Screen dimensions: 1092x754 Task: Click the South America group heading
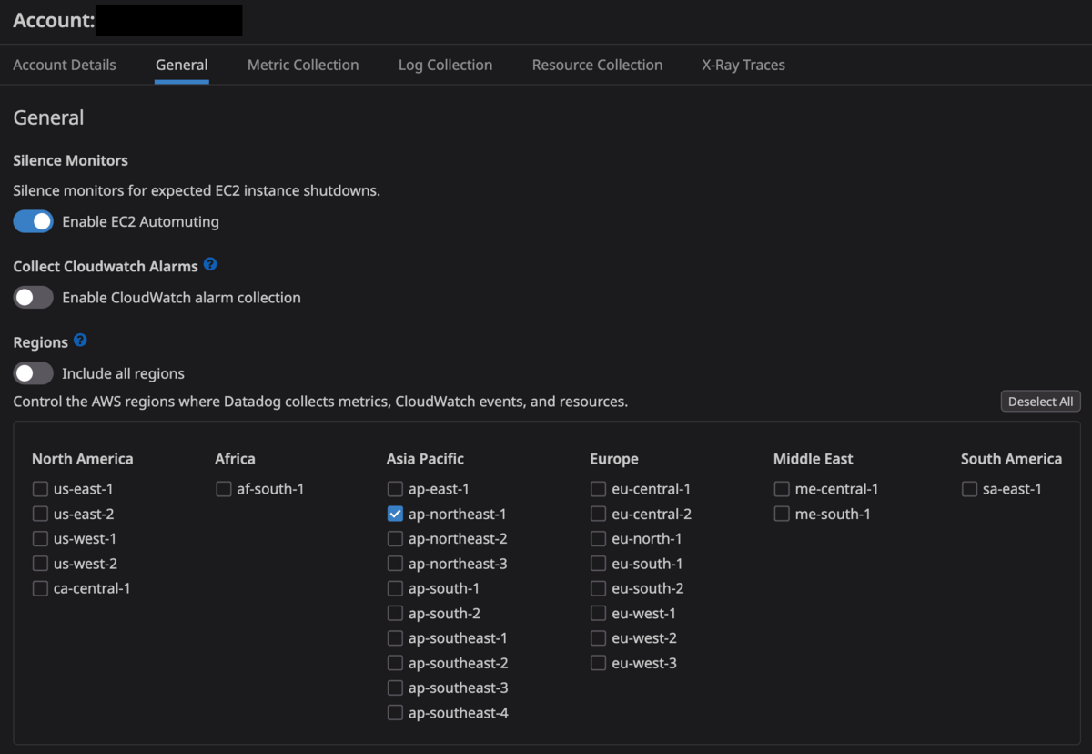pyautogui.click(x=1011, y=459)
